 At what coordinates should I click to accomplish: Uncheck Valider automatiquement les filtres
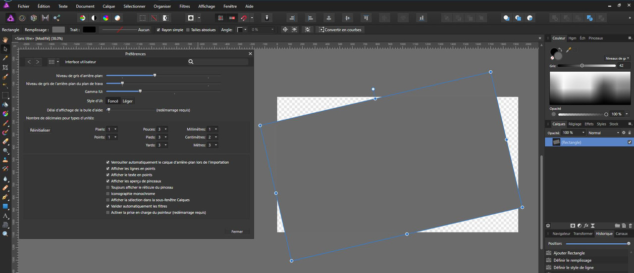[x=108, y=206]
